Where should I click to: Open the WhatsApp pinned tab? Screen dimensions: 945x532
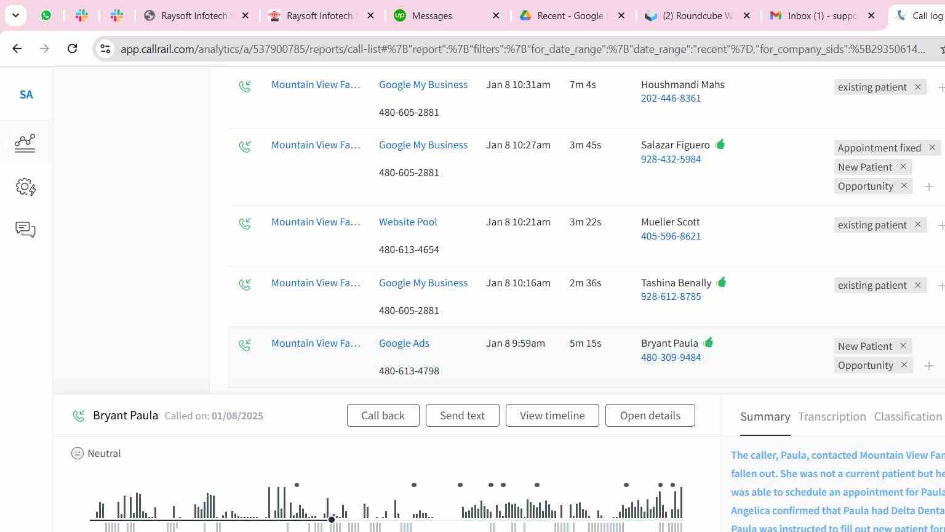(46, 15)
